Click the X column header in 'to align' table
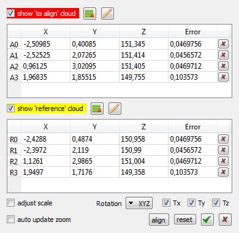Image resolution: width=239 pixels, height=233 pixels. click(45, 32)
